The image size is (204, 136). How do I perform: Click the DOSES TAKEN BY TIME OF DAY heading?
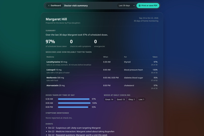(60, 95)
